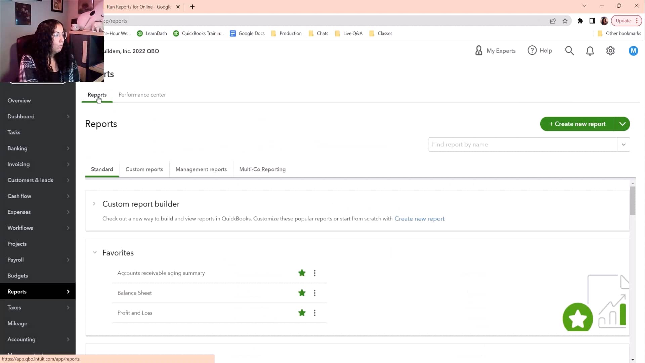Click the Create new report button
Viewport: 645px width, 363px height.
577,124
